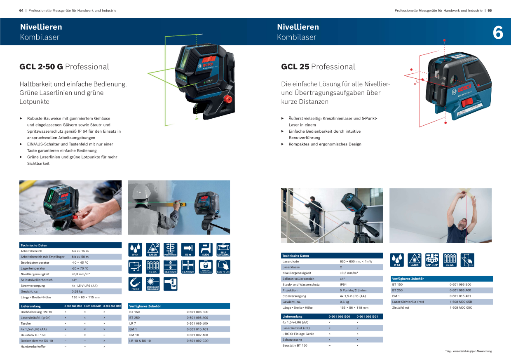511x361 pixels.
Task: Click the LASER class 2 icon under GCL 25
Action: tap(415, 260)
